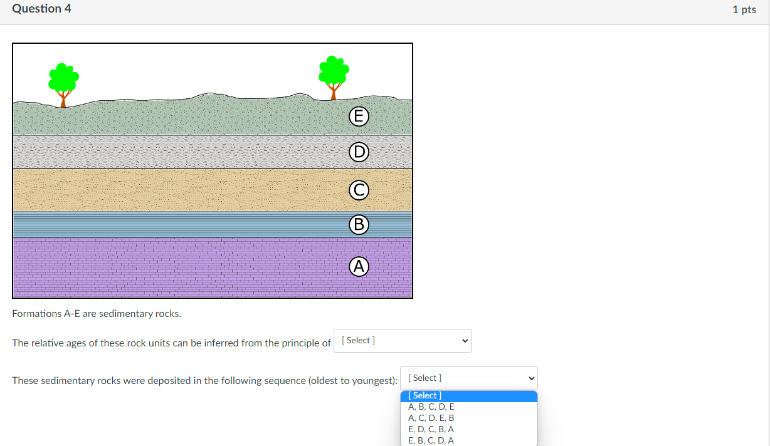Click the 1 pts label
The image size is (770, 446).
[744, 9]
